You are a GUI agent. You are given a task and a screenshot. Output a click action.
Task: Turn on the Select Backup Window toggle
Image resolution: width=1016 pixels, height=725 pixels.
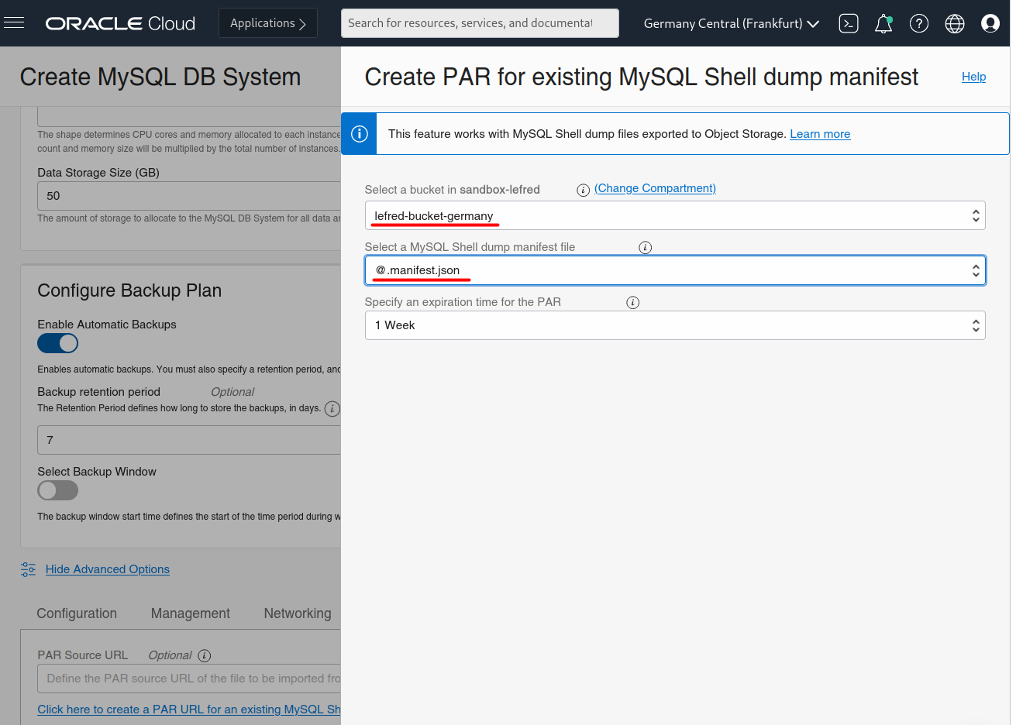point(58,490)
